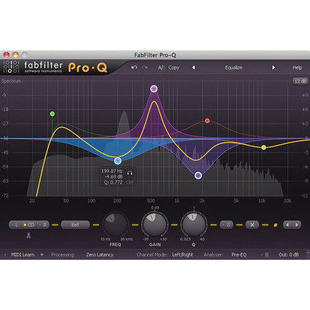Change Processing mode from Zero Latency
Image resolution: width=310 pixels, height=310 pixels.
click(x=100, y=255)
